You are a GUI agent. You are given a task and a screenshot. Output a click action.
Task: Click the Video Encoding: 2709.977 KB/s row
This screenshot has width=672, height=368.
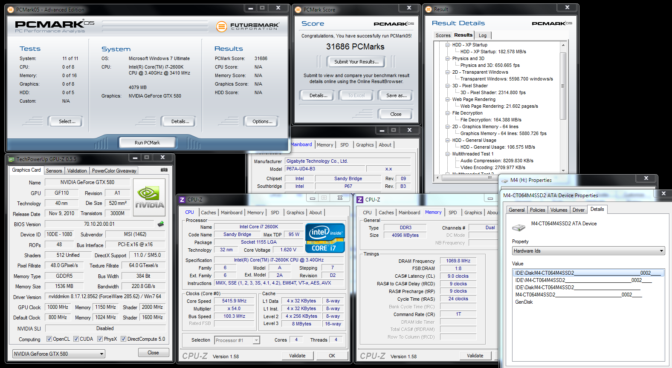pyautogui.click(x=492, y=167)
